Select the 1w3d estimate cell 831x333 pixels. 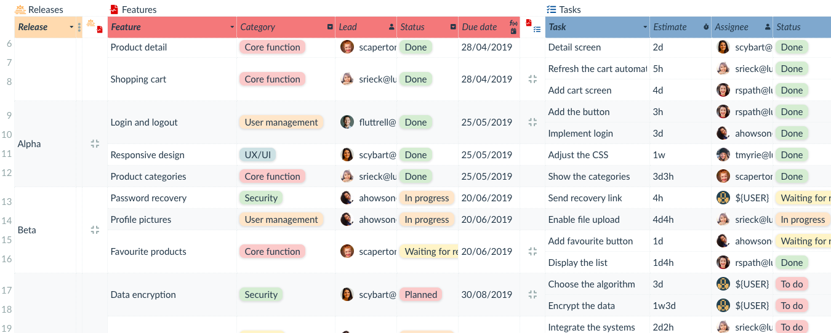pos(681,305)
